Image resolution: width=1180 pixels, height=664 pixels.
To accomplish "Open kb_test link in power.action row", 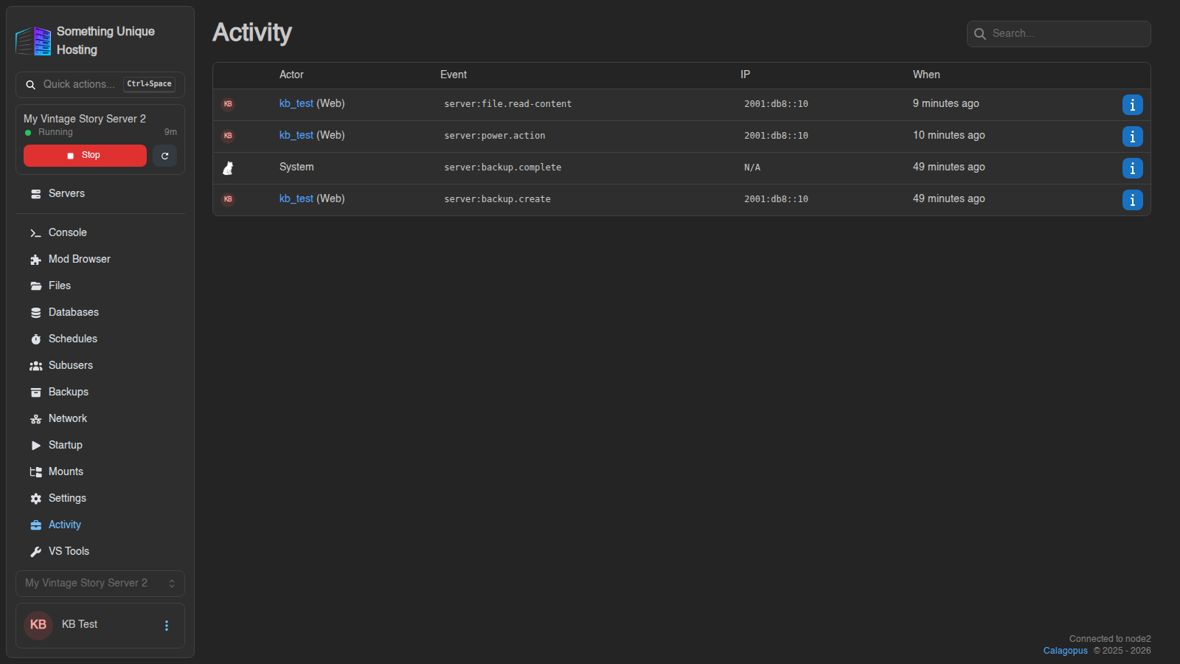I will point(296,136).
